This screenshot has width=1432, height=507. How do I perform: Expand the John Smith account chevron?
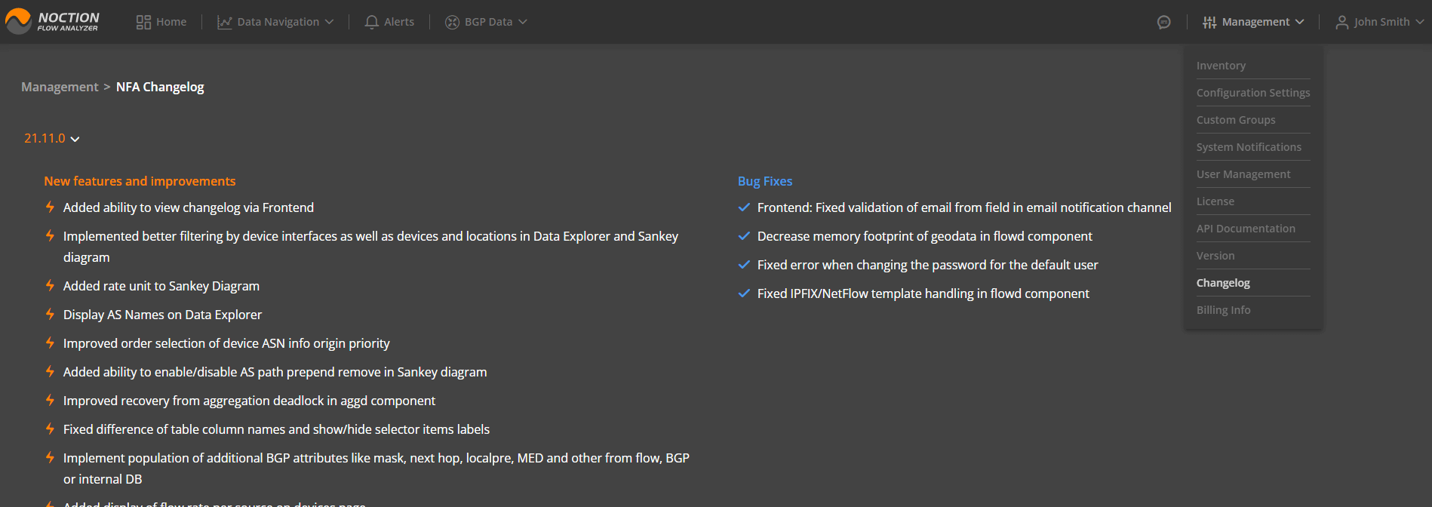[1419, 22]
